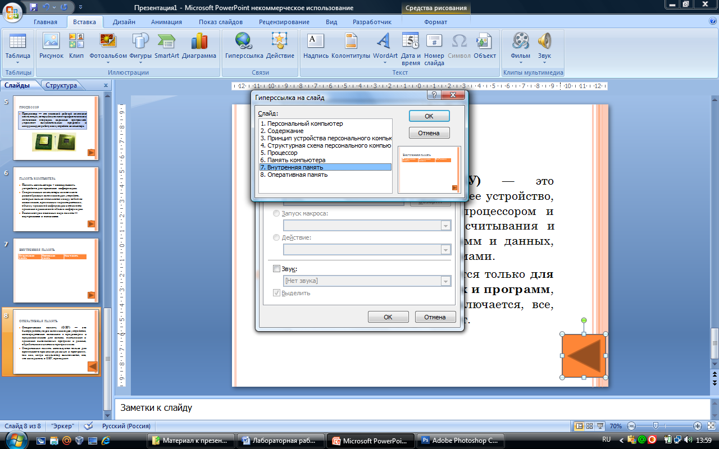Switch to the Показ слайдов tab
Screen dimensions: 719x449
click(221, 22)
